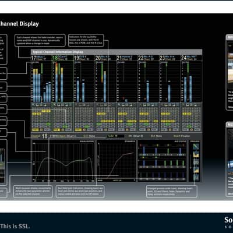Viewport: 233px width, 233px height.
Task: Select the second Process Order icon
Action: click(196, 154)
